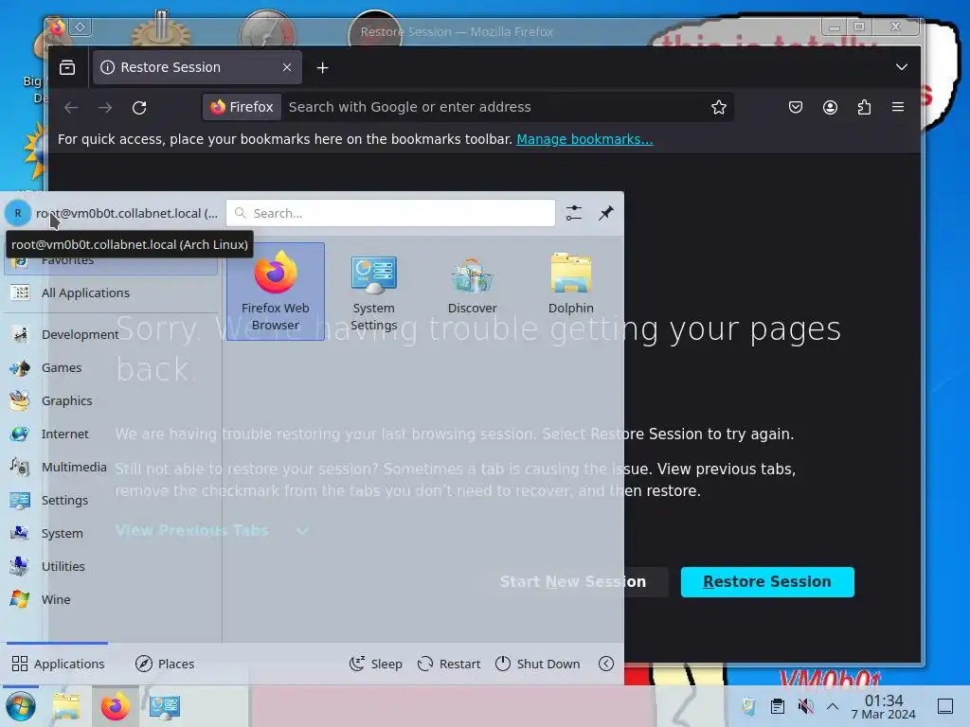
Task: Click the browser Back arrow
Action: pyautogui.click(x=71, y=108)
